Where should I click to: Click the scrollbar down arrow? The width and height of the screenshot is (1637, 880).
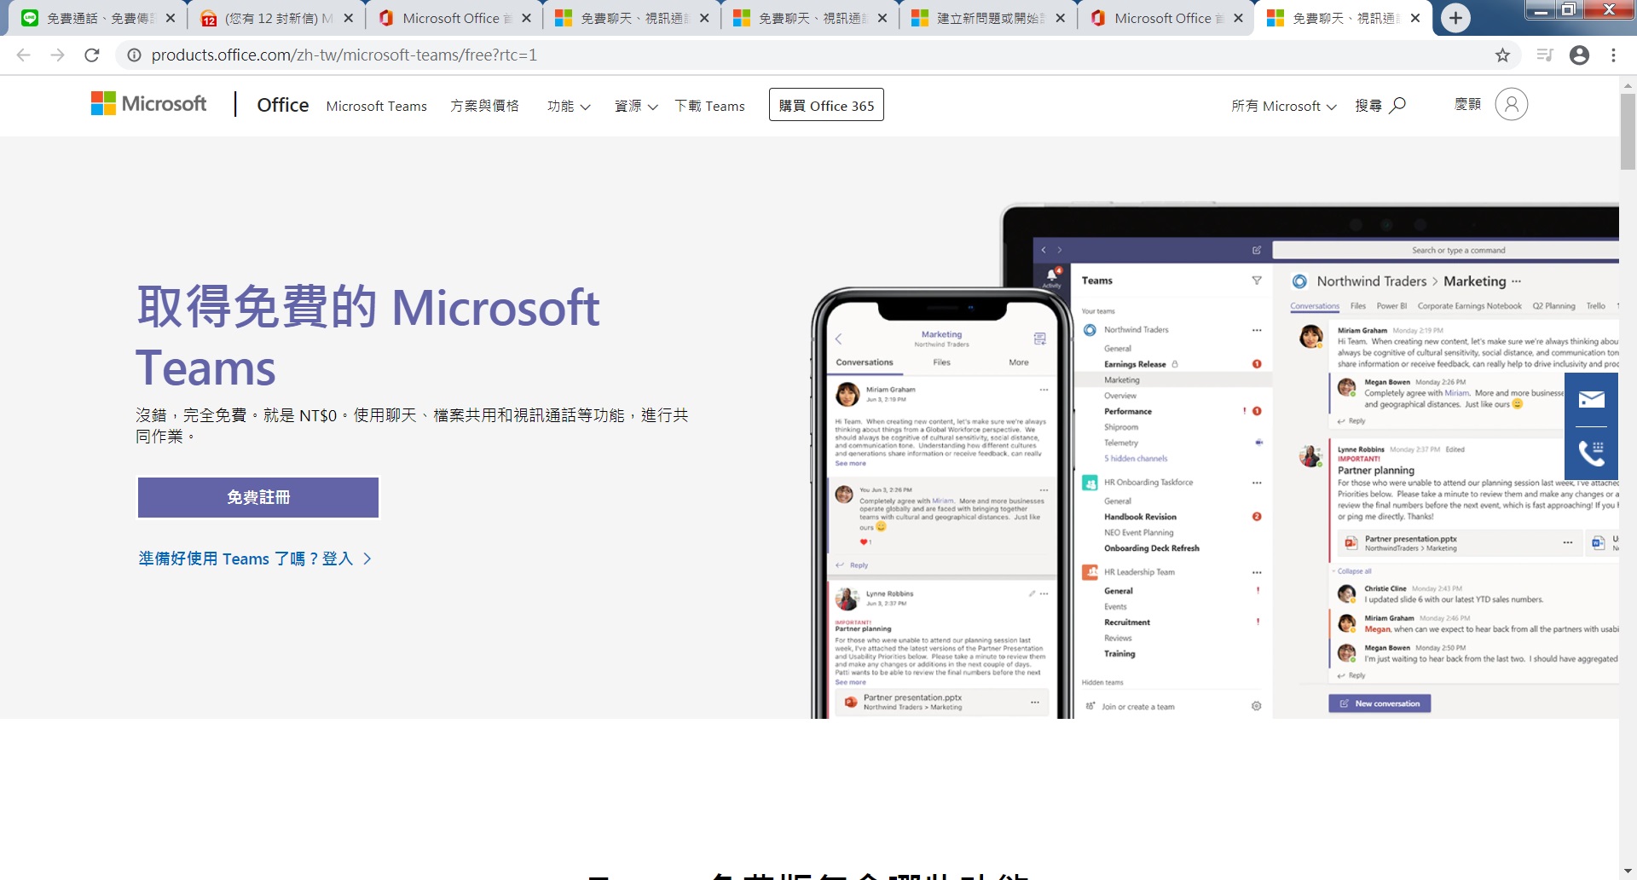(1628, 871)
